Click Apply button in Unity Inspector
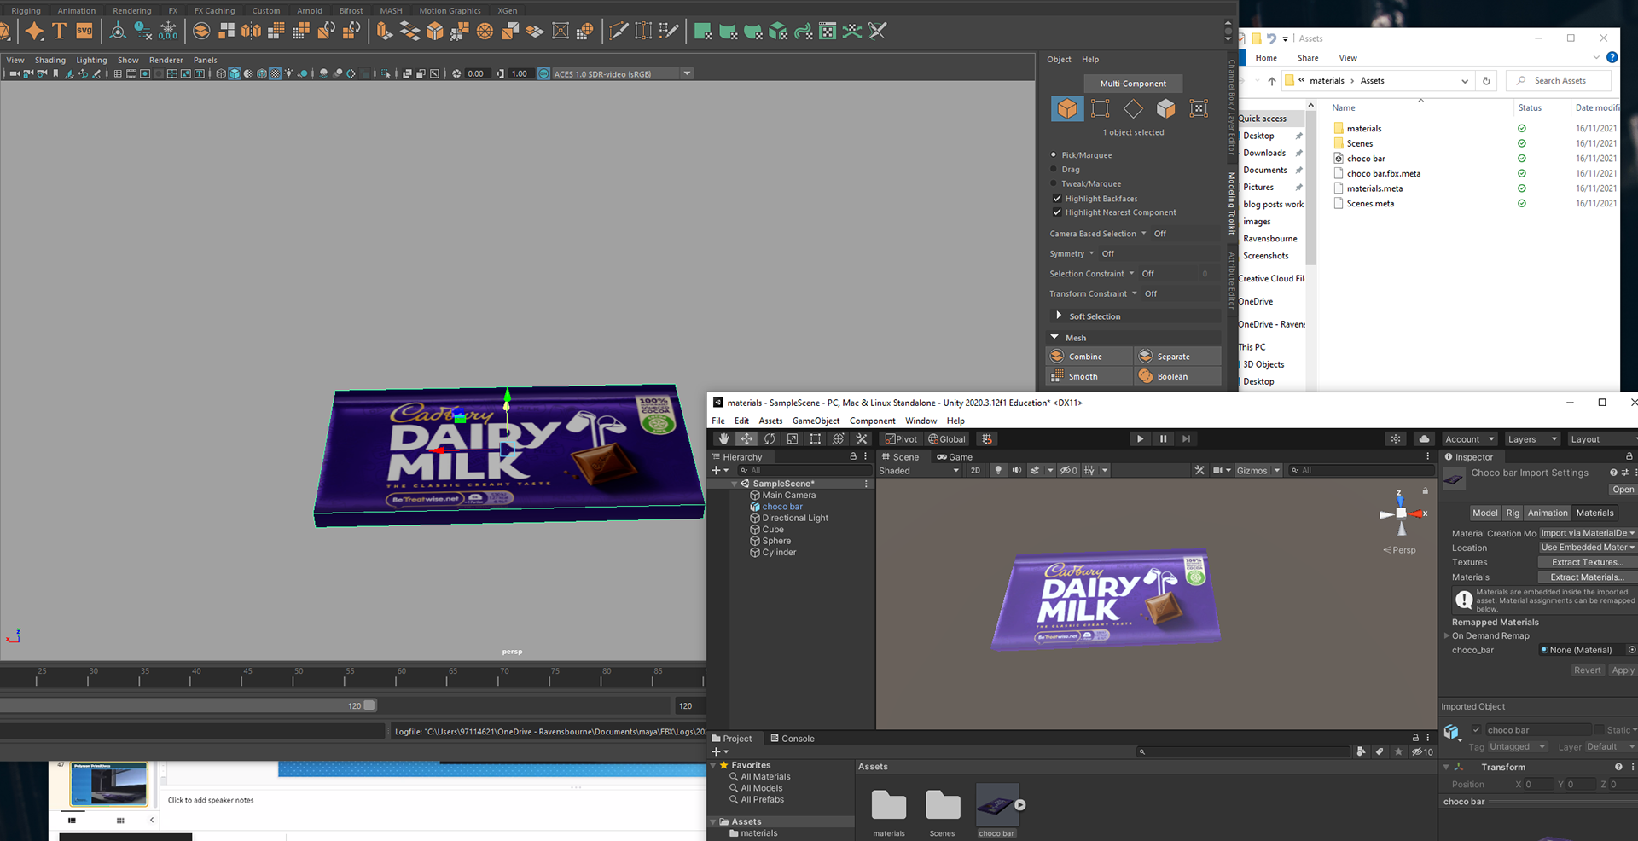 (x=1623, y=670)
